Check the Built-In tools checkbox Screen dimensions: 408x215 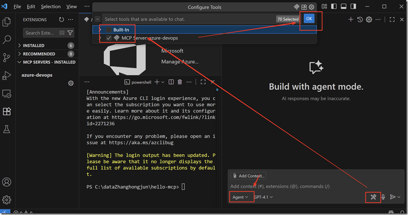(x=109, y=30)
